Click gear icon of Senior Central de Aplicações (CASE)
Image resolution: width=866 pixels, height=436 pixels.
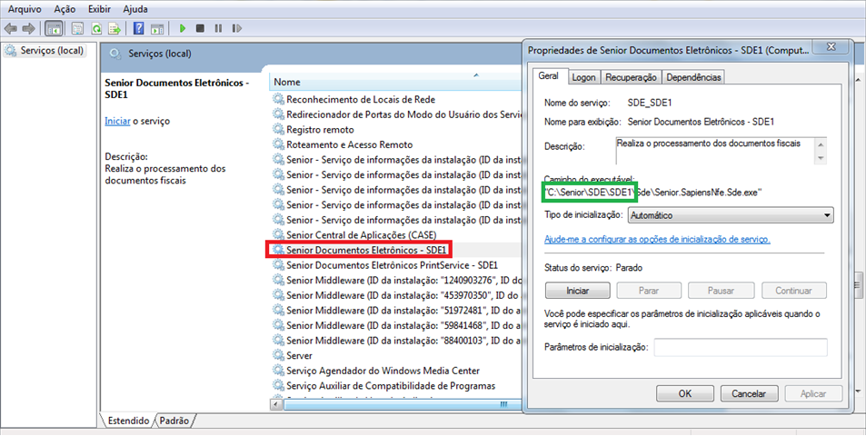click(x=278, y=235)
